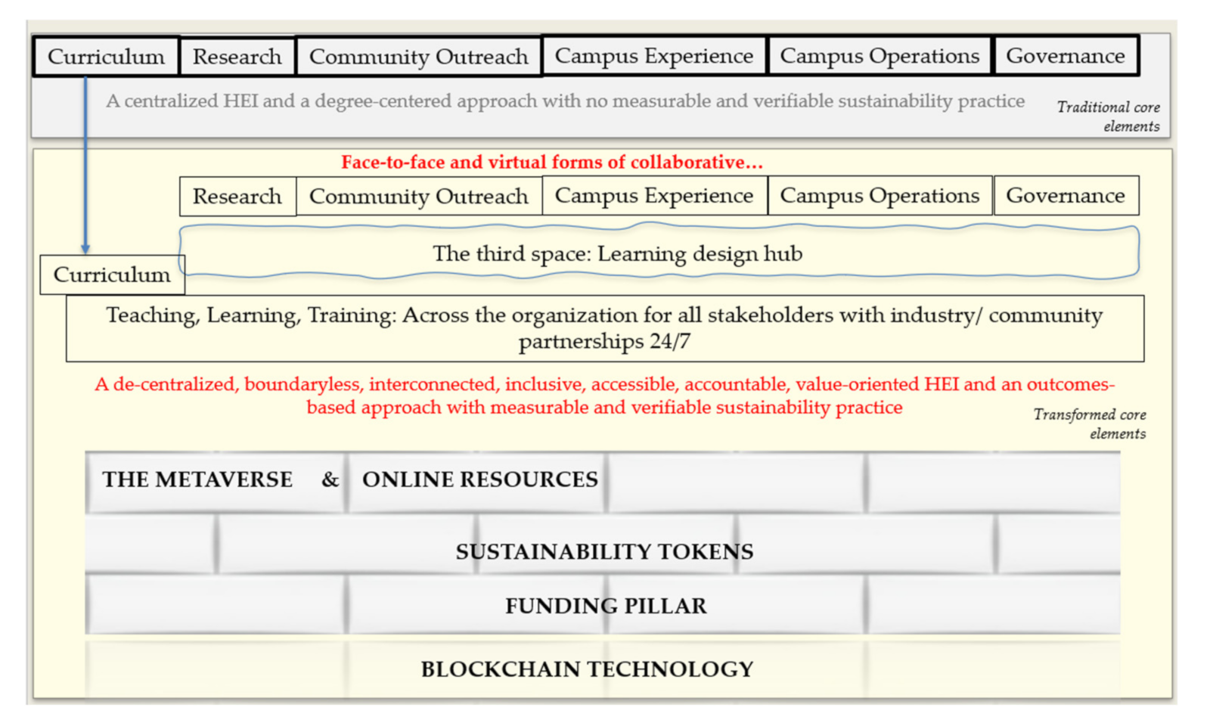Select the Curriculum box in traditional core elements
Screen dimensions: 1210x723
pos(106,56)
